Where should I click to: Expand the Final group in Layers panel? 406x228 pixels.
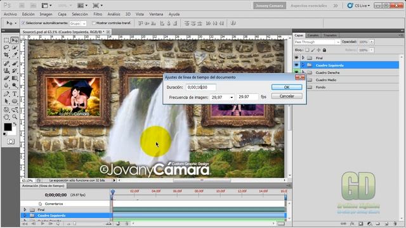click(x=303, y=58)
